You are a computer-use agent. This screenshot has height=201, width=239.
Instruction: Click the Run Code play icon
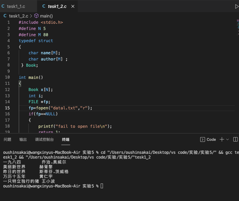tap(237, 6)
